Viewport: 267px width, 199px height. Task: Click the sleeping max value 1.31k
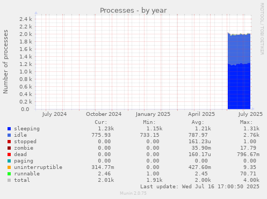(x=251, y=129)
